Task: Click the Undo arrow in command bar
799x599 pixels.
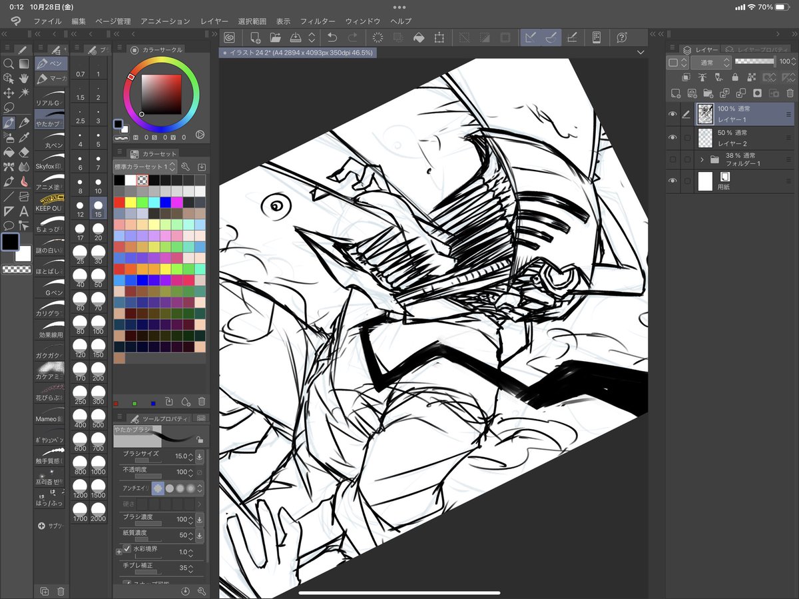Action: click(332, 38)
